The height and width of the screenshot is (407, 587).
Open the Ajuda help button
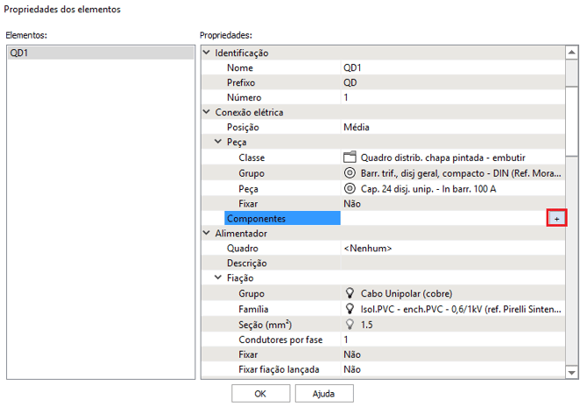(x=323, y=394)
